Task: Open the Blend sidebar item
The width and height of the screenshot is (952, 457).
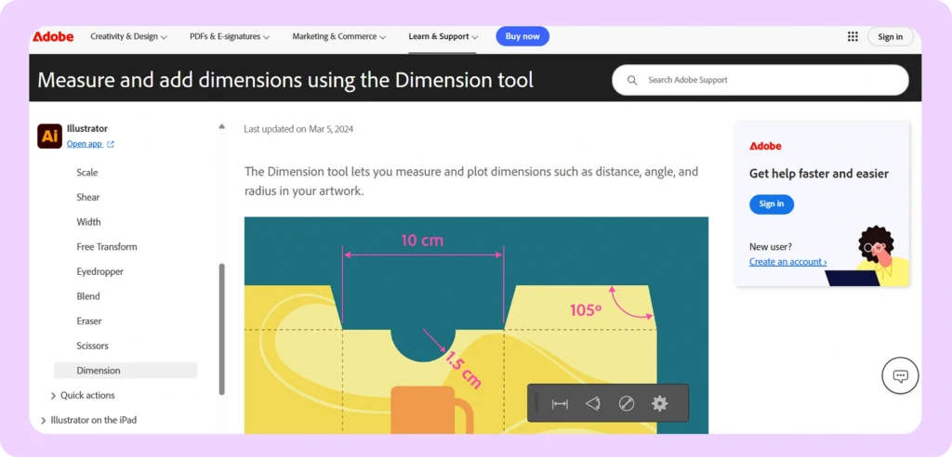Action: point(88,296)
